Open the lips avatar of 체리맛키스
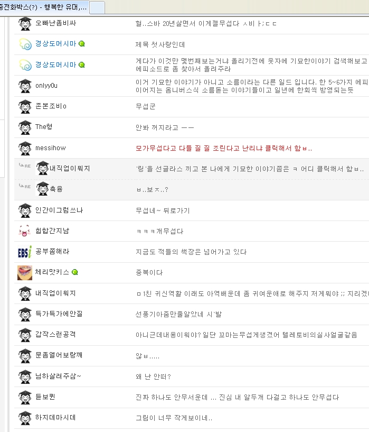369x432 pixels. pyautogui.click(x=25, y=272)
